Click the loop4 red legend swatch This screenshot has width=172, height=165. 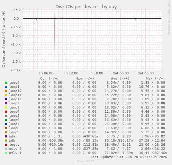[6, 112]
